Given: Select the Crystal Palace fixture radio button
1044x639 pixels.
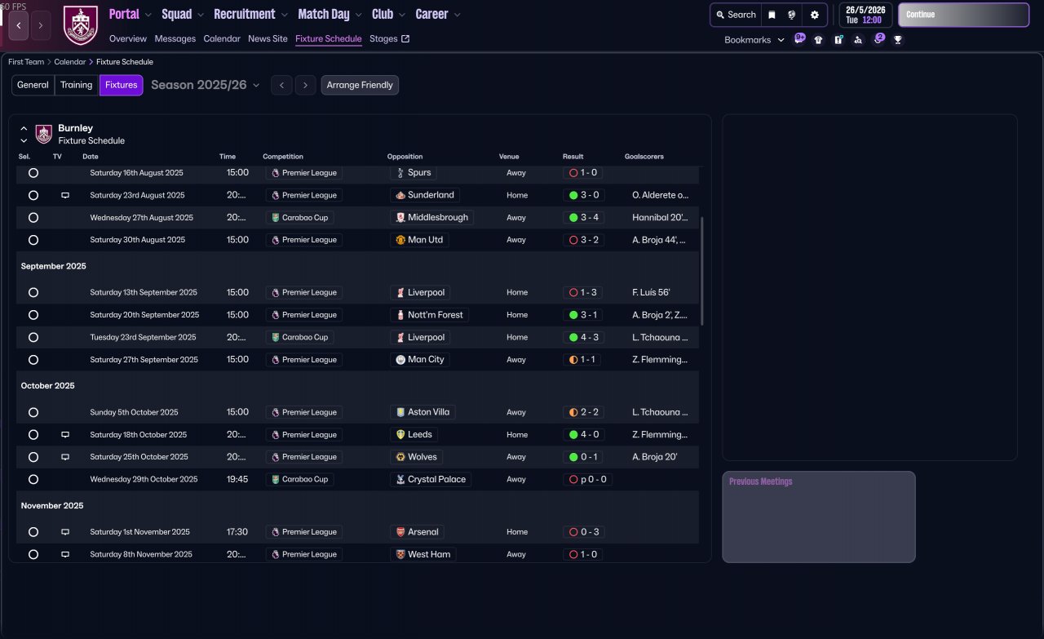Looking at the screenshot, I should (33, 480).
